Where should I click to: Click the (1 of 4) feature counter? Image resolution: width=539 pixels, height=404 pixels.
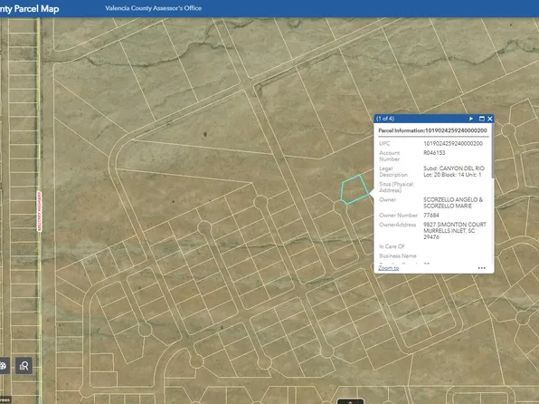[385, 119]
